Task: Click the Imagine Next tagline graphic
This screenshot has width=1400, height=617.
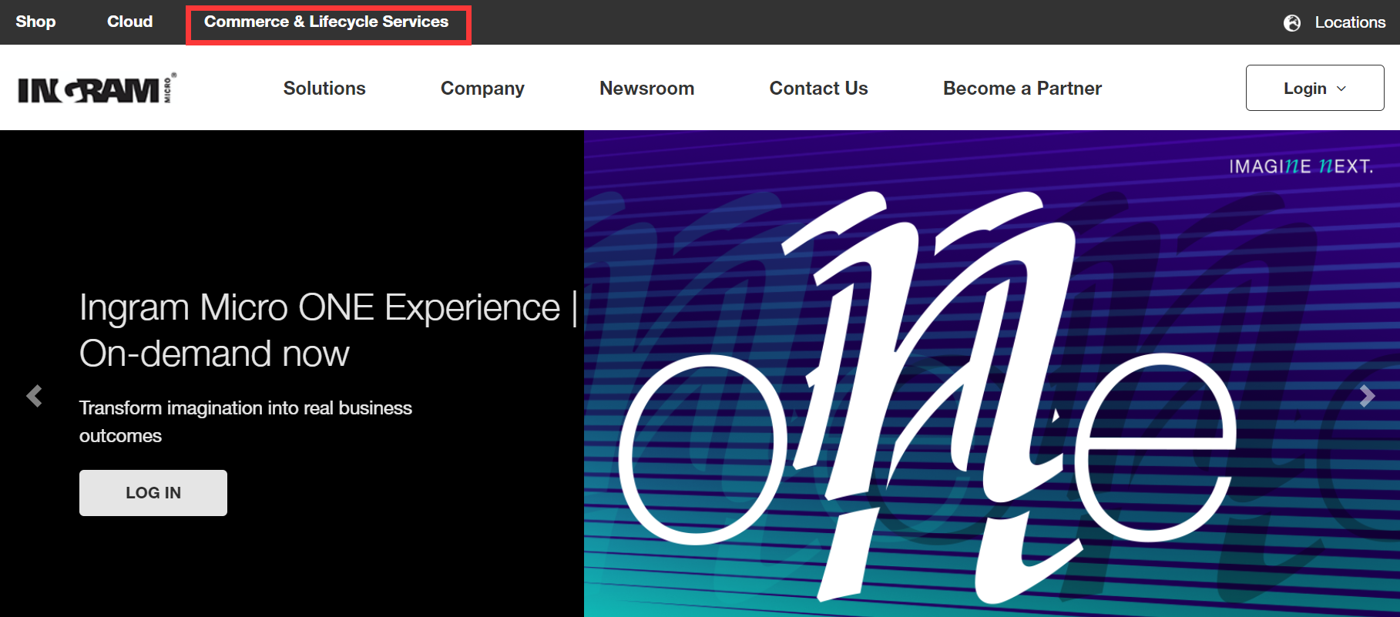Action: click(x=1301, y=166)
